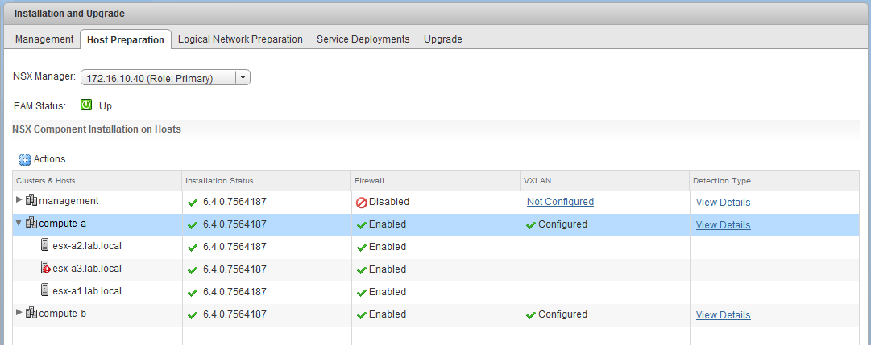Screen dimensions: 871x345
Task: Sort by Installation Status column header
Action: click(219, 180)
